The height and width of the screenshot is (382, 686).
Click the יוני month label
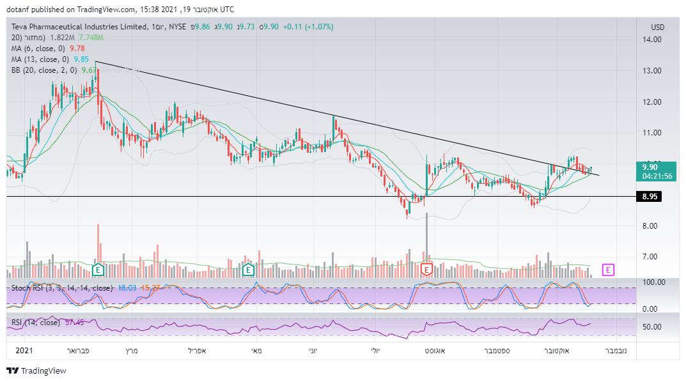(x=313, y=351)
